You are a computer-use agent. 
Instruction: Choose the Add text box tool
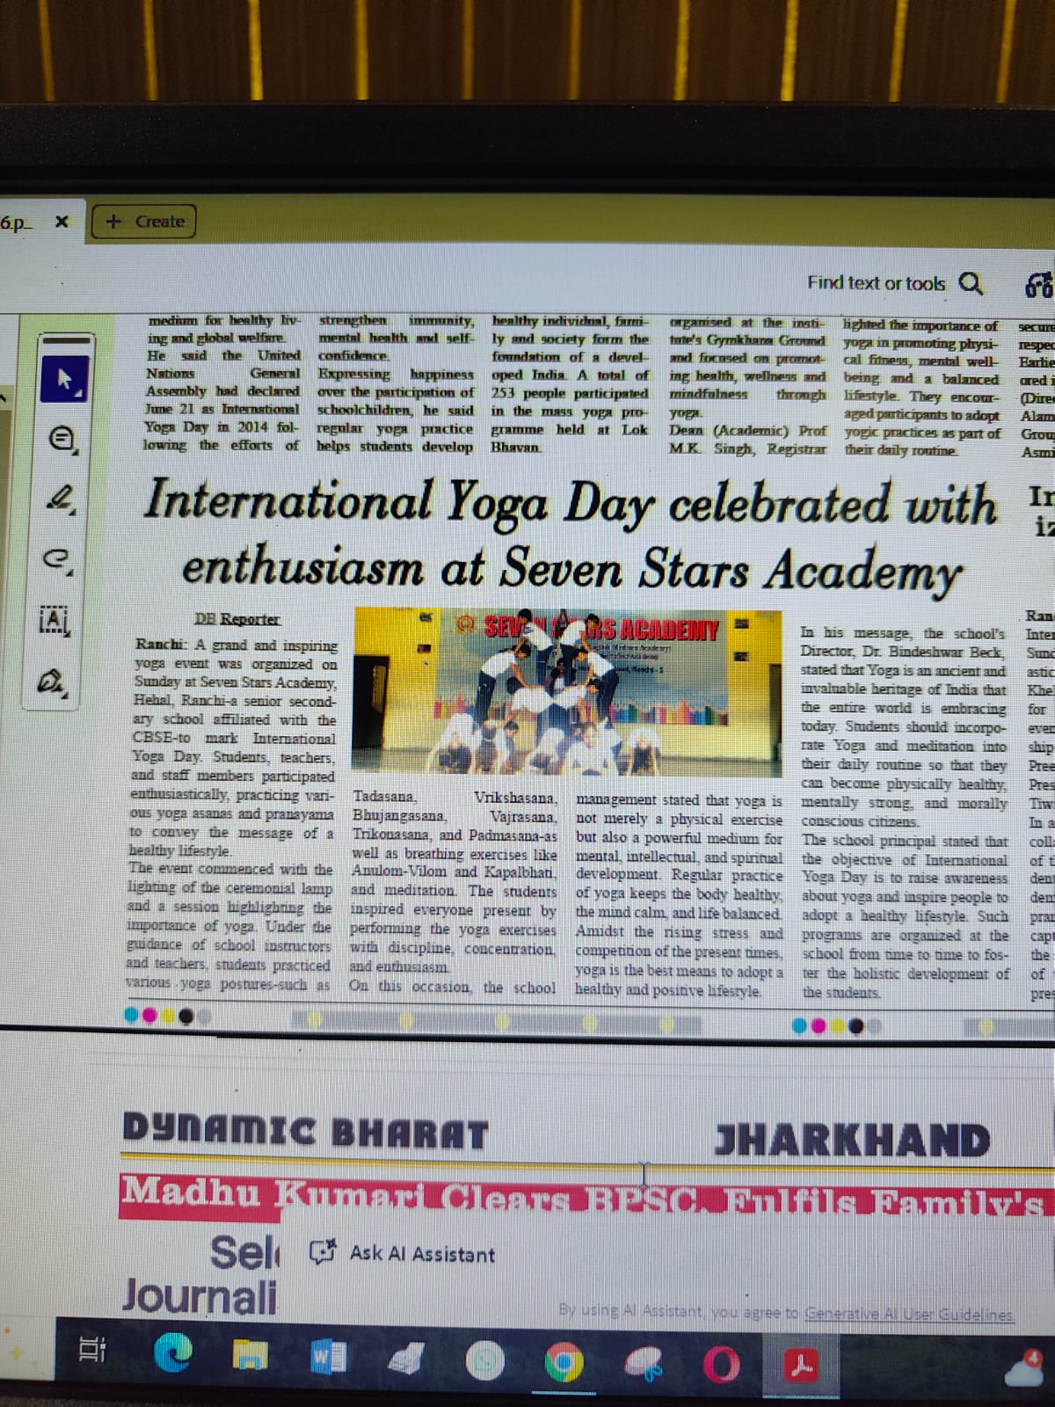pos(55,621)
